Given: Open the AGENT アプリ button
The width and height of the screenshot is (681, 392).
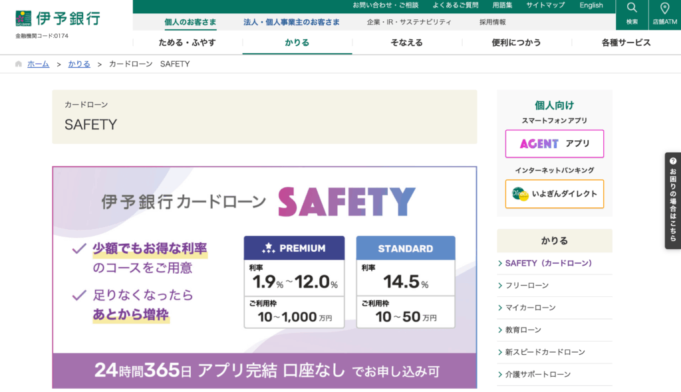Looking at the screenshot, I should click(x=554, y=144).
